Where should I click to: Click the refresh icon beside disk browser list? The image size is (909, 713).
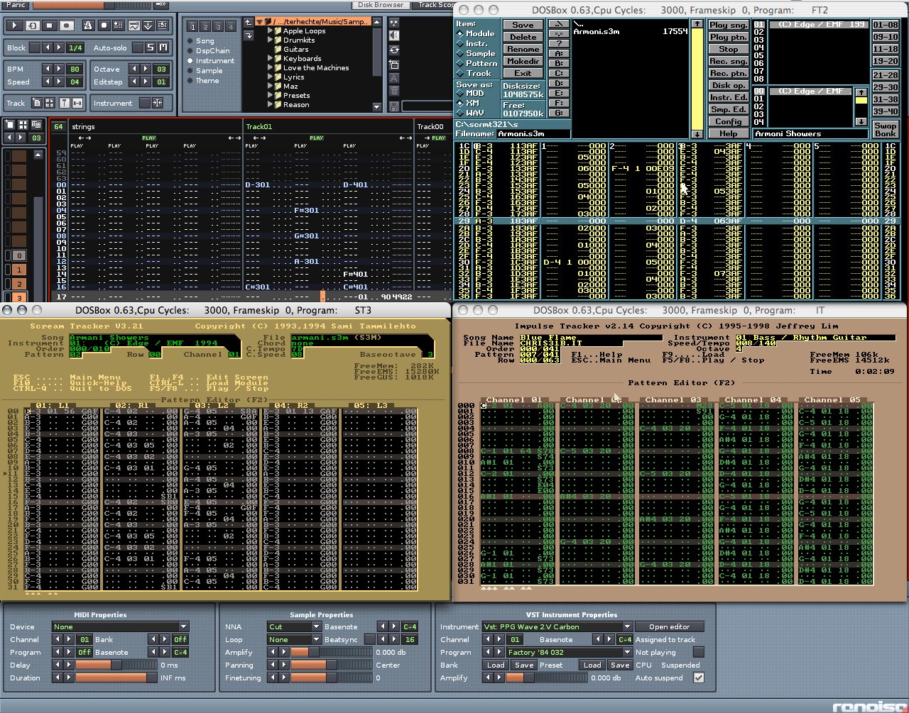coord(394,50)
